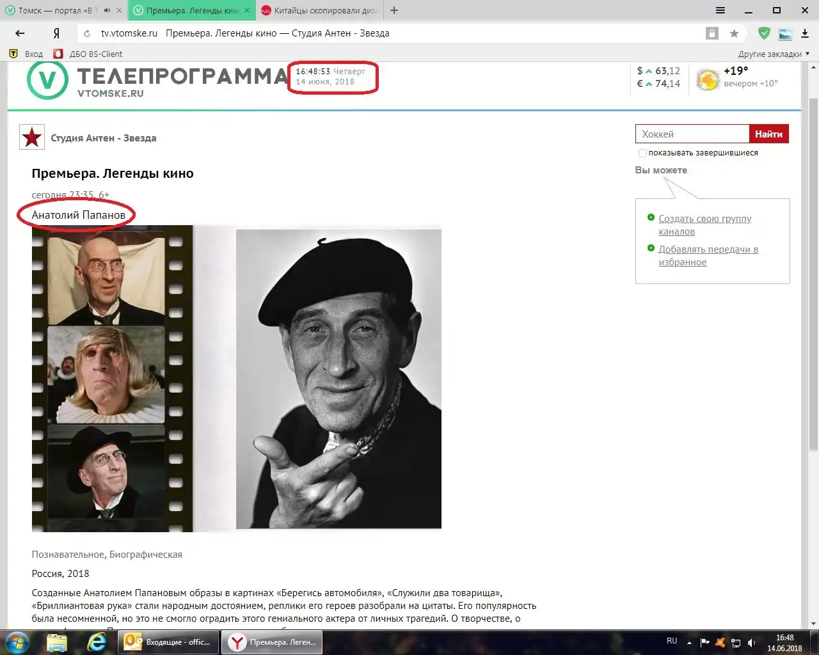Mute the Томск tab via speaker icon

tap(107, 10)
